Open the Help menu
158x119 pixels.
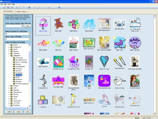pyautogui.click(x=13, y=4)
